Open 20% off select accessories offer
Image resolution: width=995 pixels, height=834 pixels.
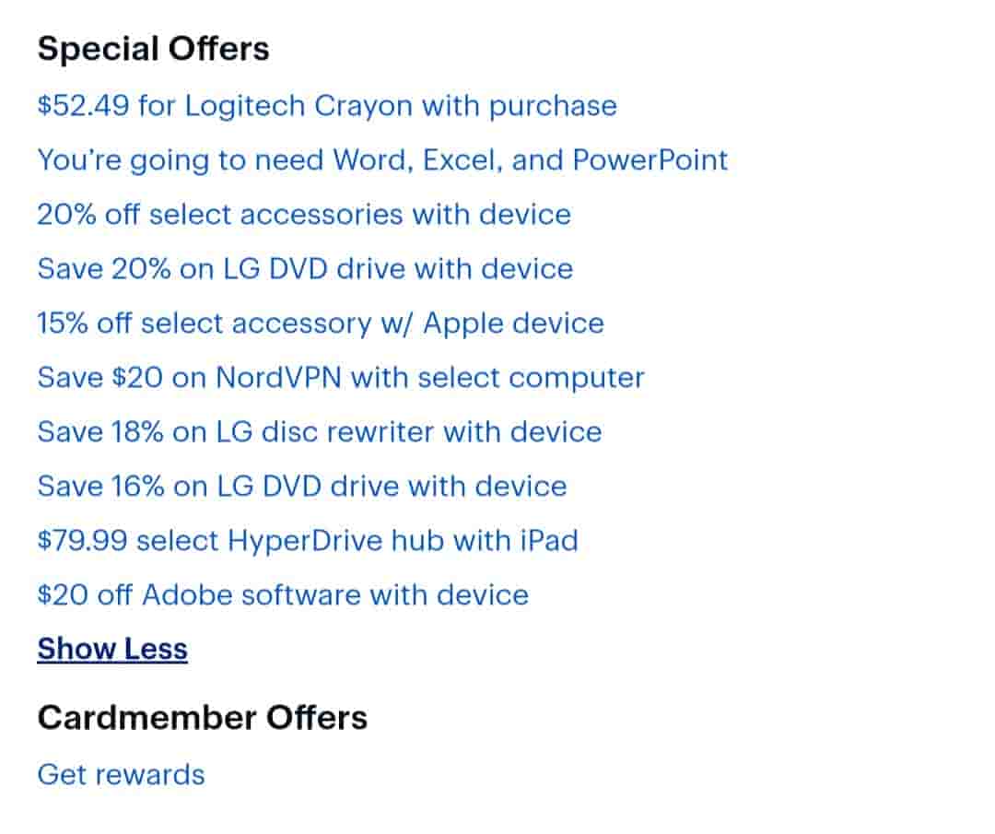pos(304,215)
